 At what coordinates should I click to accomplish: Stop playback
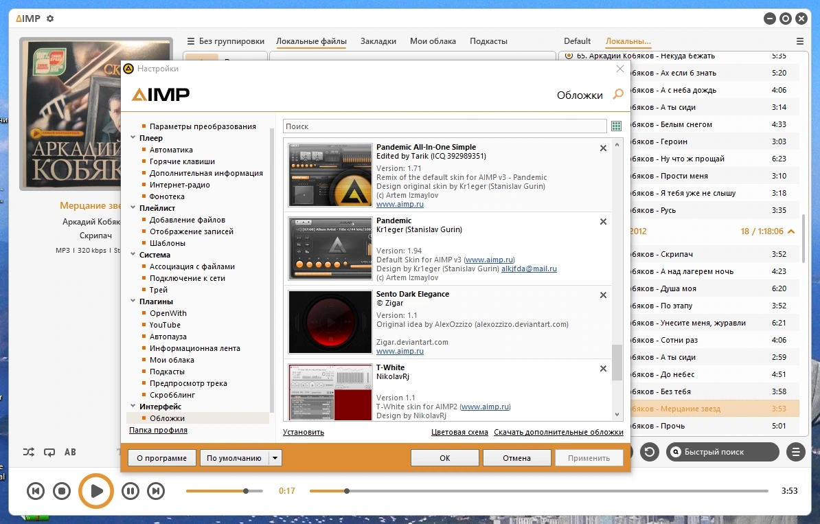(x=62, y=491)
